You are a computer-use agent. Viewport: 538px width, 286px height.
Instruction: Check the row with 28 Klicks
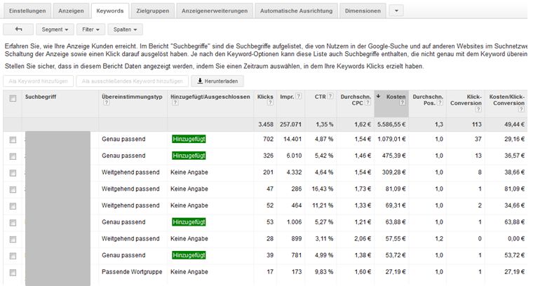tap(13, 239)
